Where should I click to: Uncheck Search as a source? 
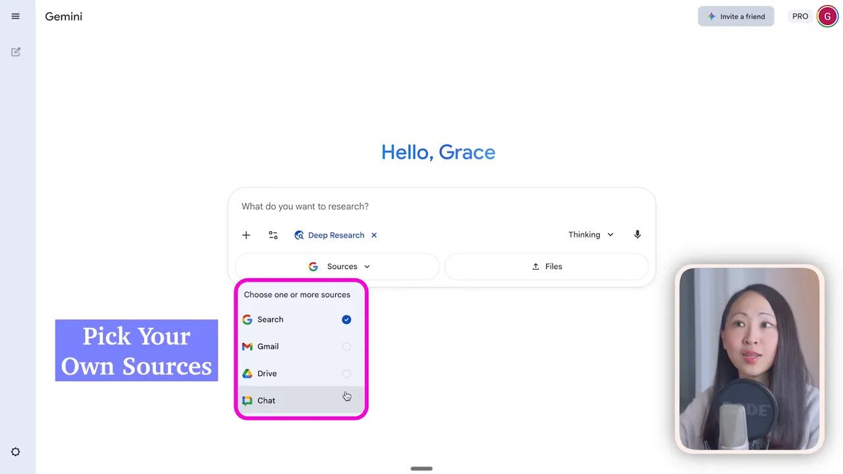coord(346,319)
